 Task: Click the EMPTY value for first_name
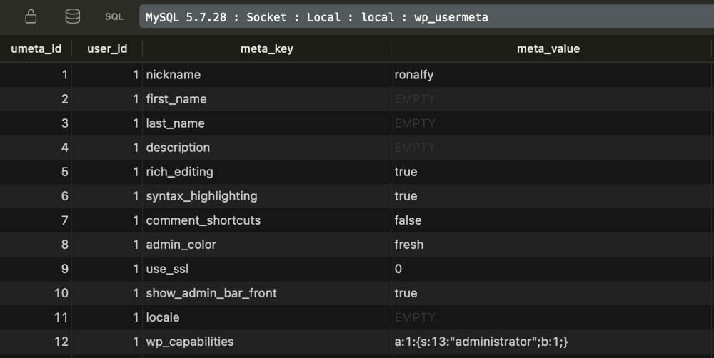click(x=551, y=98)
